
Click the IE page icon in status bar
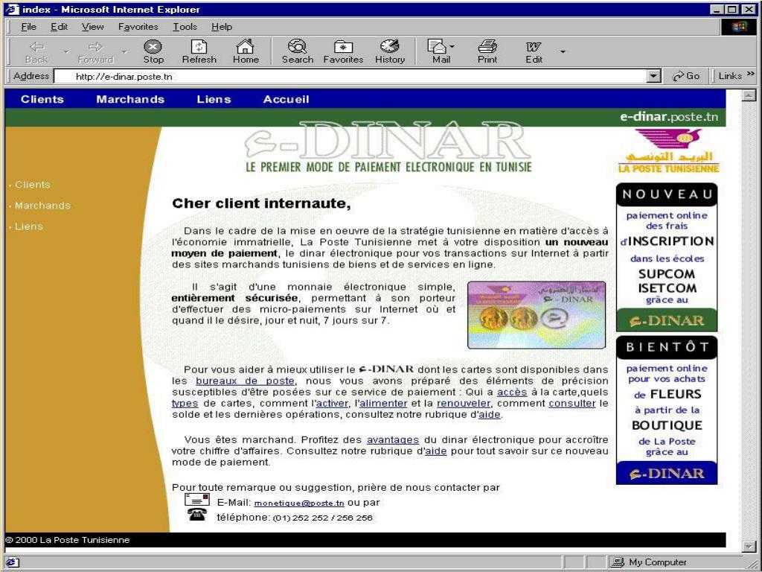[12, 562]
